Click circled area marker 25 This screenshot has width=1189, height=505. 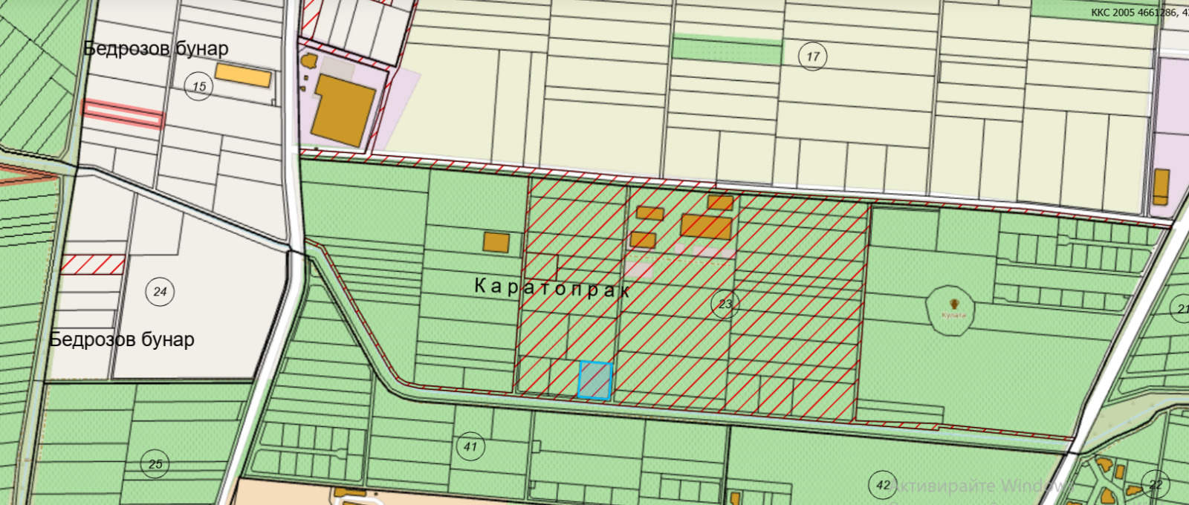point(155,464)
